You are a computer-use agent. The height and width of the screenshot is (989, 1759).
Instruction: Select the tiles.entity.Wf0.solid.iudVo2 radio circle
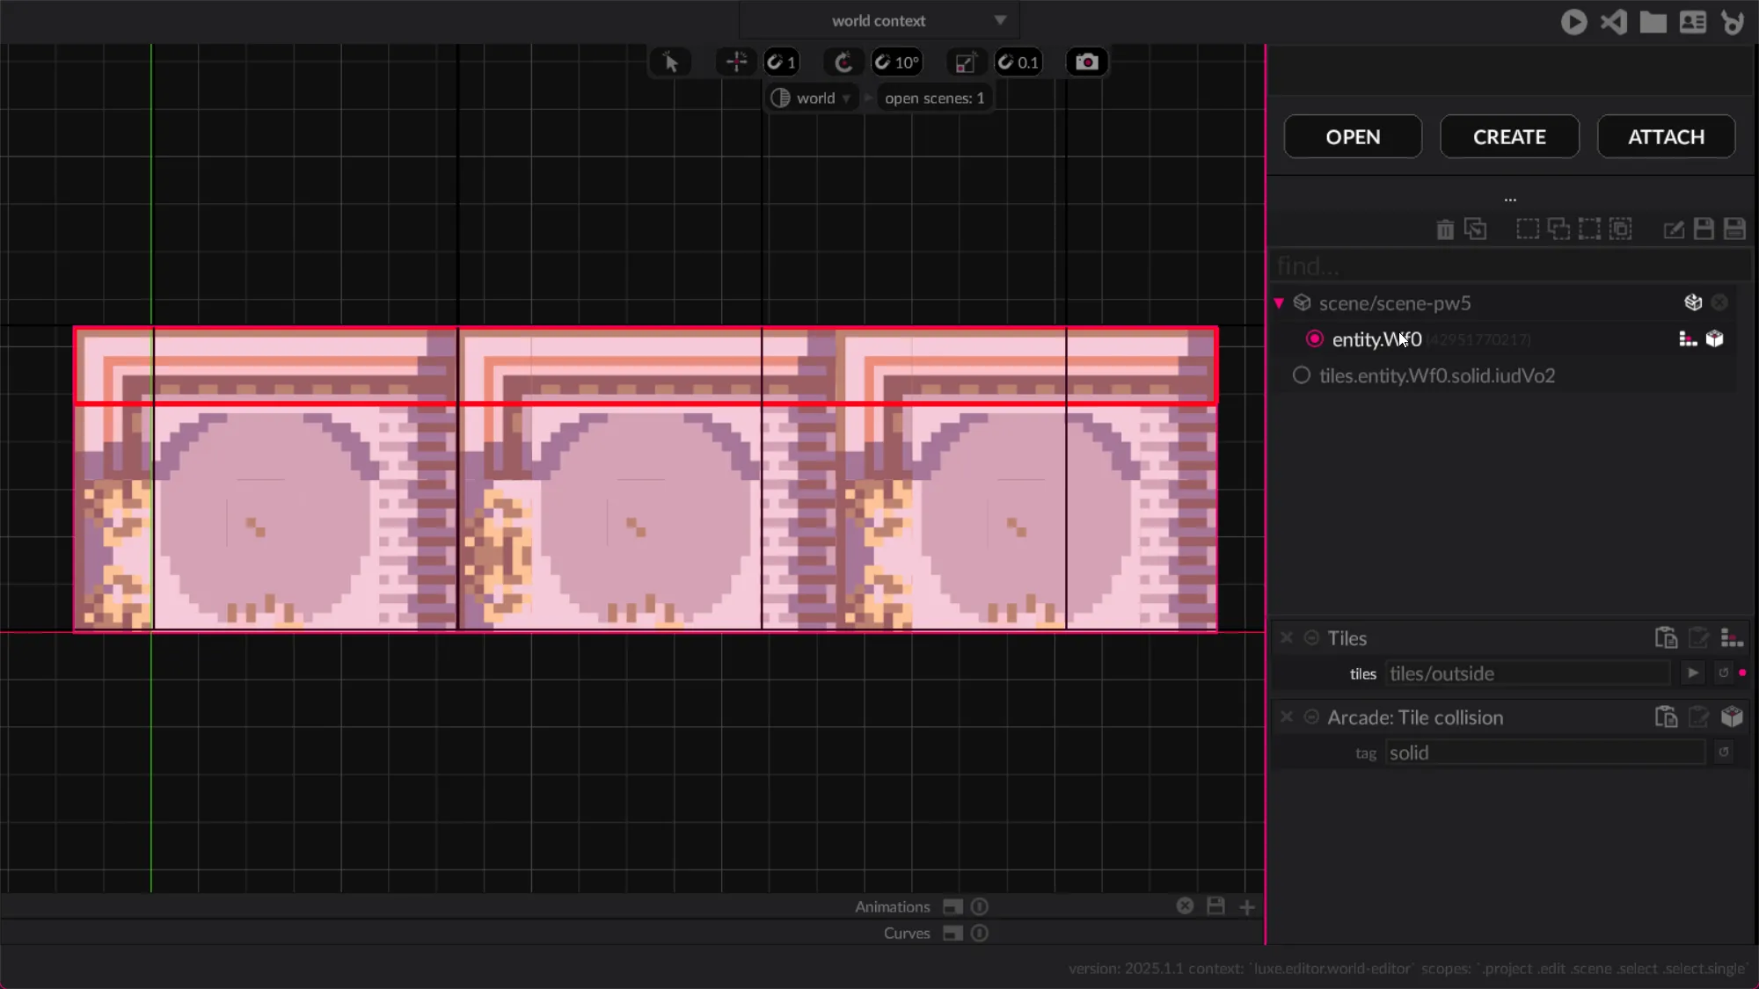pos(1301,375)
